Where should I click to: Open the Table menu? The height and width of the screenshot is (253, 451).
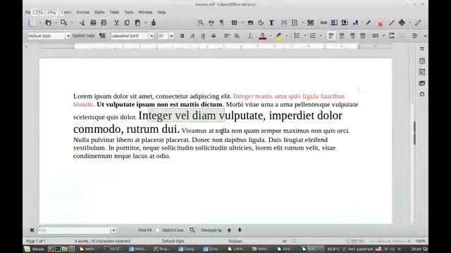click(114, 13)
